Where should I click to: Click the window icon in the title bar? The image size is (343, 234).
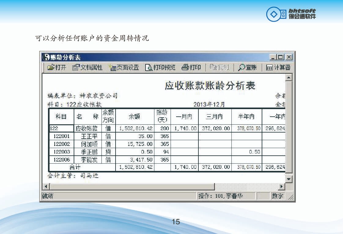point(46,57)
